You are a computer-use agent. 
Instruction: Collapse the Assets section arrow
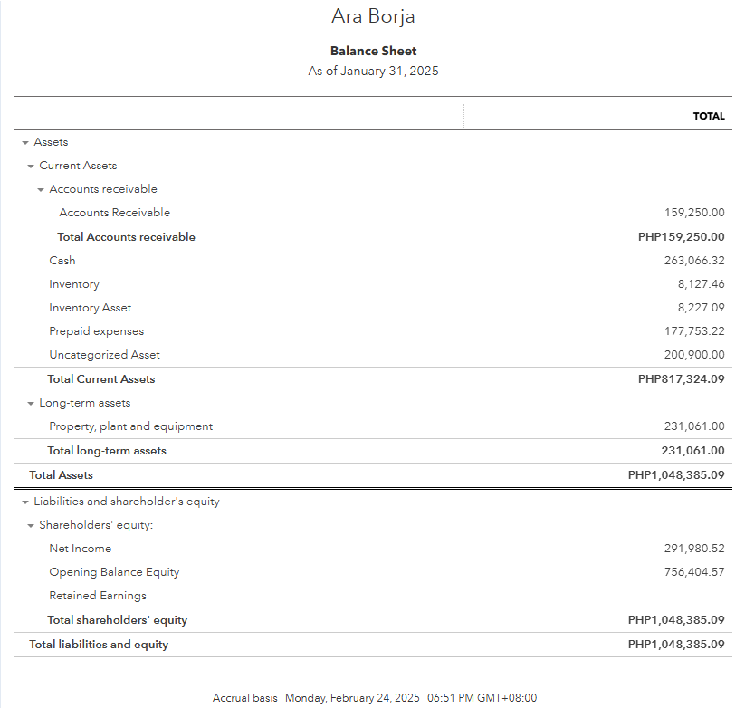click(x=25, y=142)
